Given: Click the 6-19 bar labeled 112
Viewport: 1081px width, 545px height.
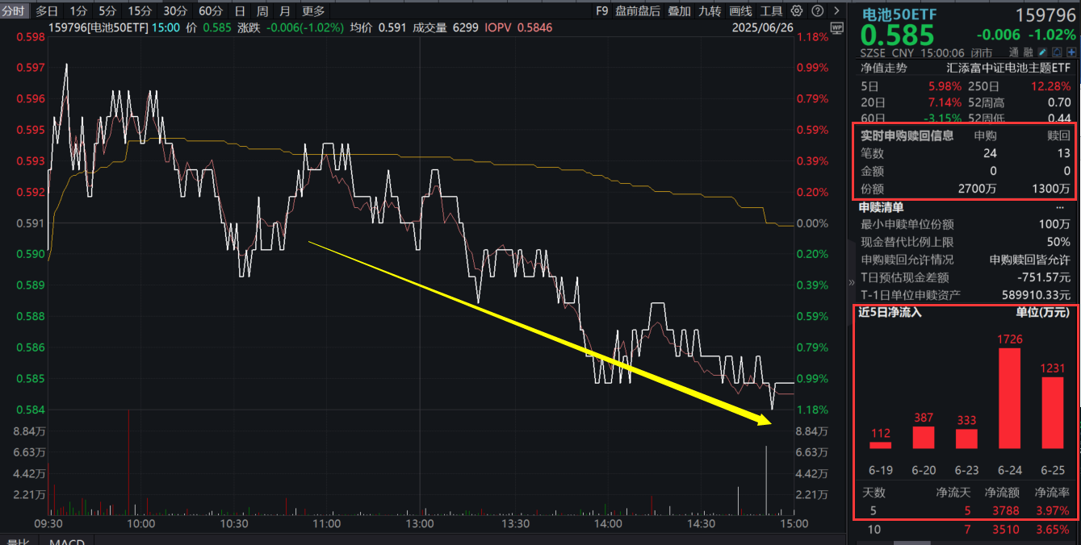Looking at the screenshot, I should 881,445.
